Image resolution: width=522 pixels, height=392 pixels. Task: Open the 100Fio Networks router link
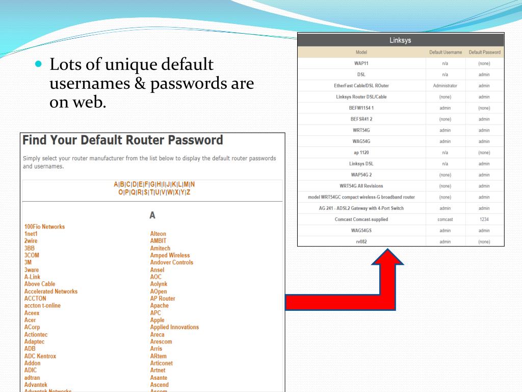click(45, 227)
